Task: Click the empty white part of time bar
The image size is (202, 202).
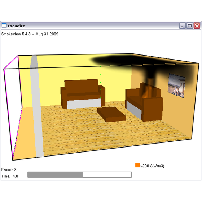Action: [107, 175]
